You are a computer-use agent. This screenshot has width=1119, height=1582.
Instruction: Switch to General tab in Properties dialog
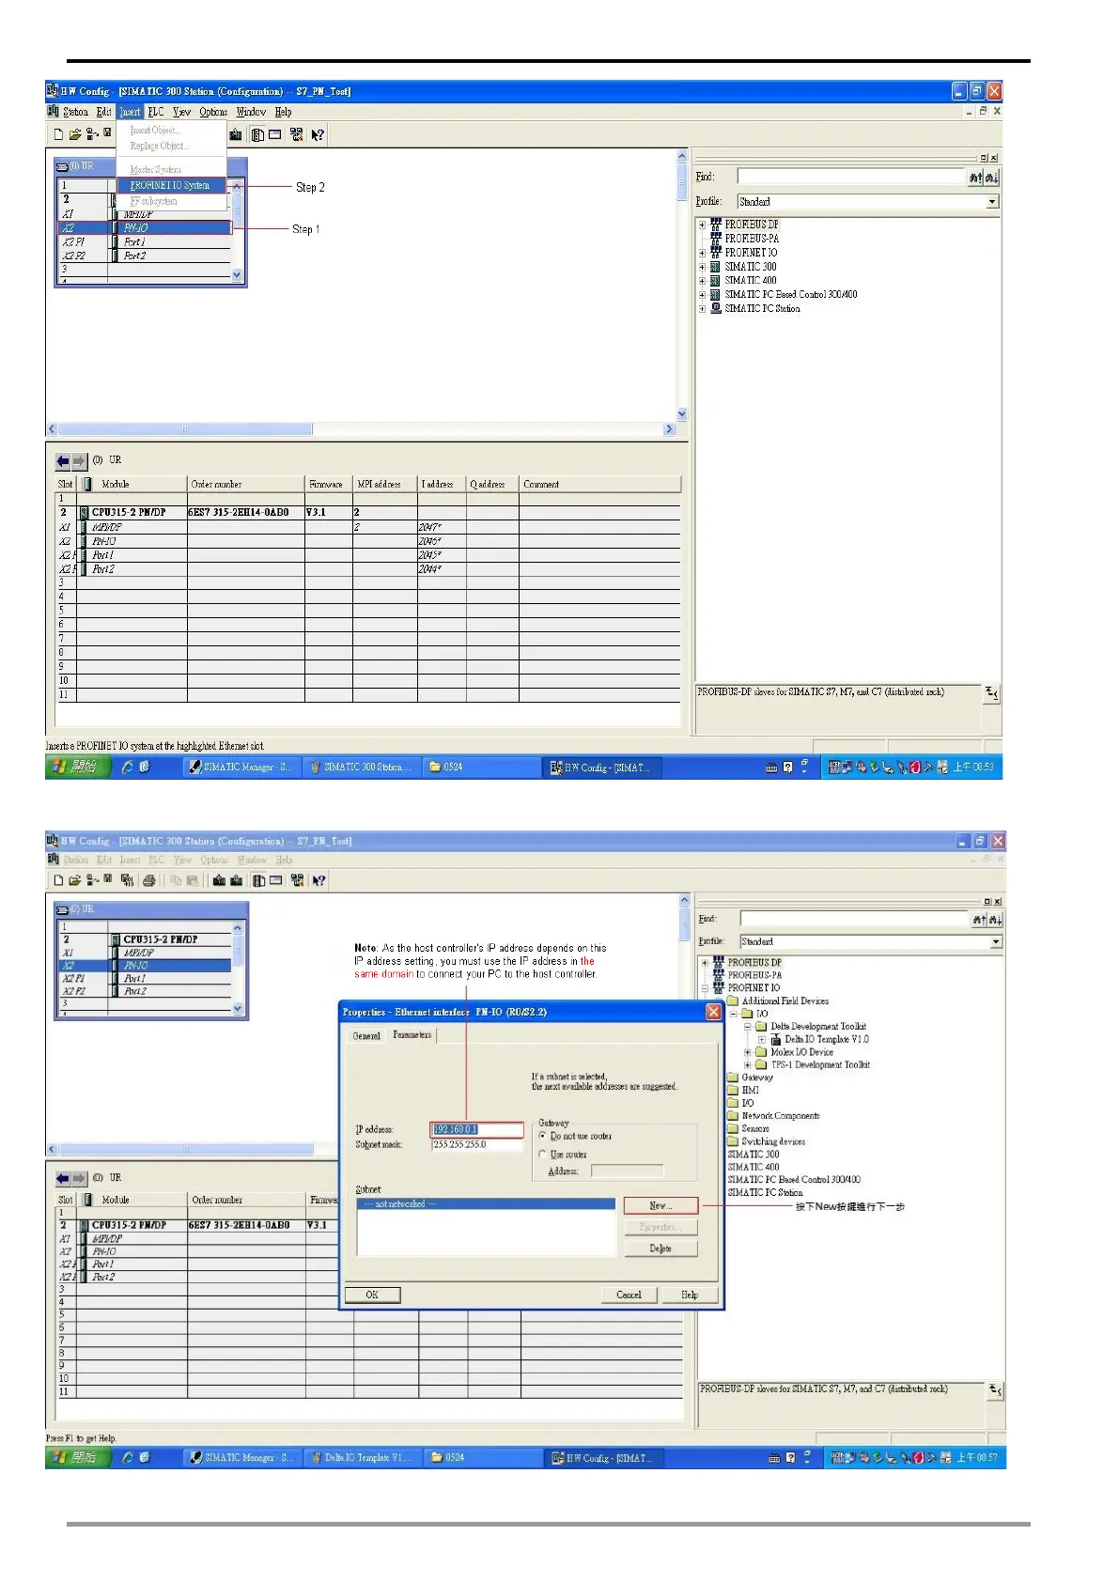[366, 1036]
